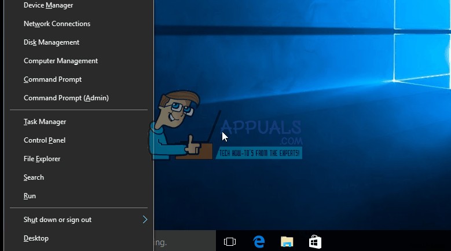Open Task Manager
Screen dimensions: 451x251
coord(79,122)
